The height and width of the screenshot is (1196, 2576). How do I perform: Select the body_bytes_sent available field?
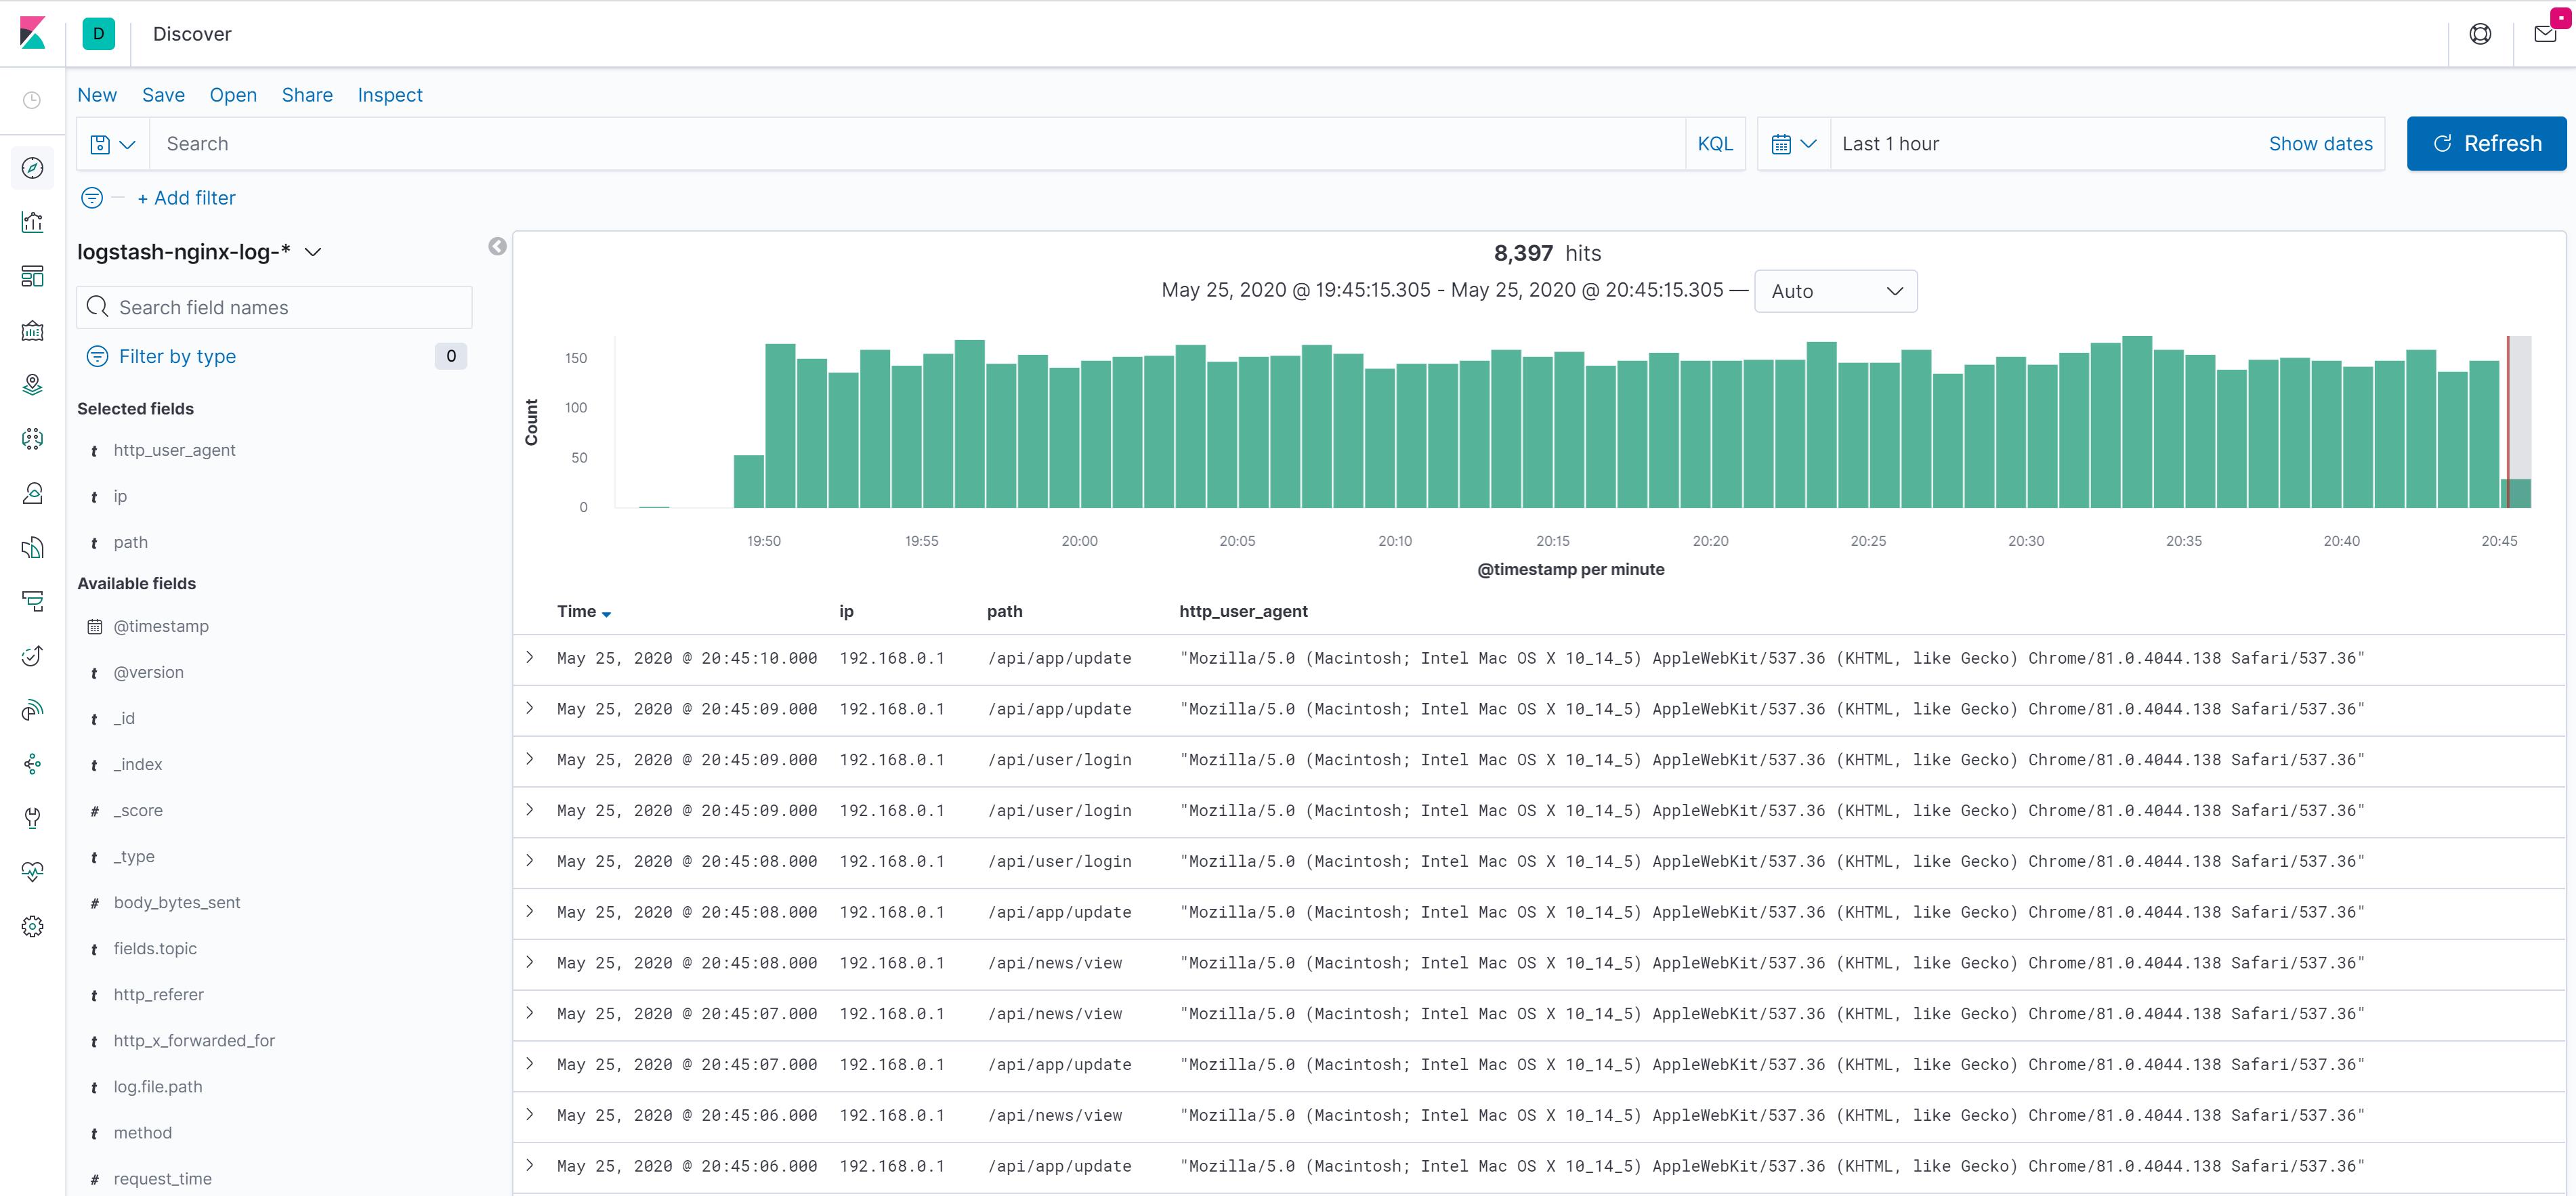coord(176,902)
